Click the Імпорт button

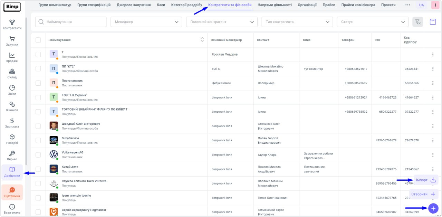click(426, 180)
